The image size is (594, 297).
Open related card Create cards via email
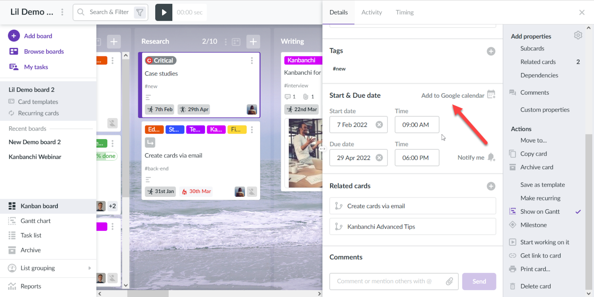tap(412, 206)
